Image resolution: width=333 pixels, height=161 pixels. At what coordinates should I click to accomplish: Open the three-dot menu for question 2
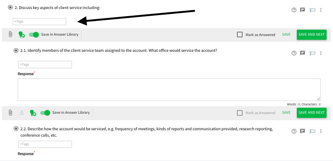(321, 10)
